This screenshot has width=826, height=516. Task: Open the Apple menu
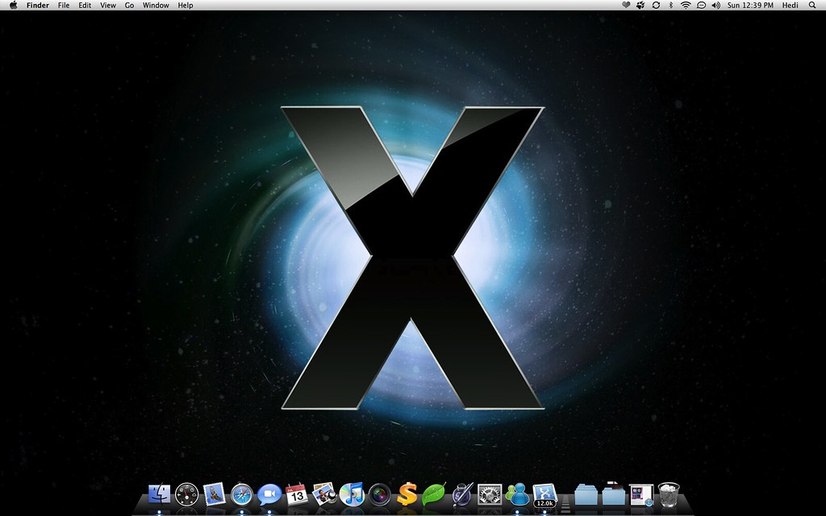tap(13, 6)
